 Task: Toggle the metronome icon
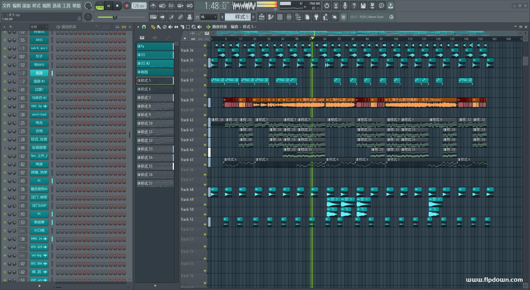[153, 6]
